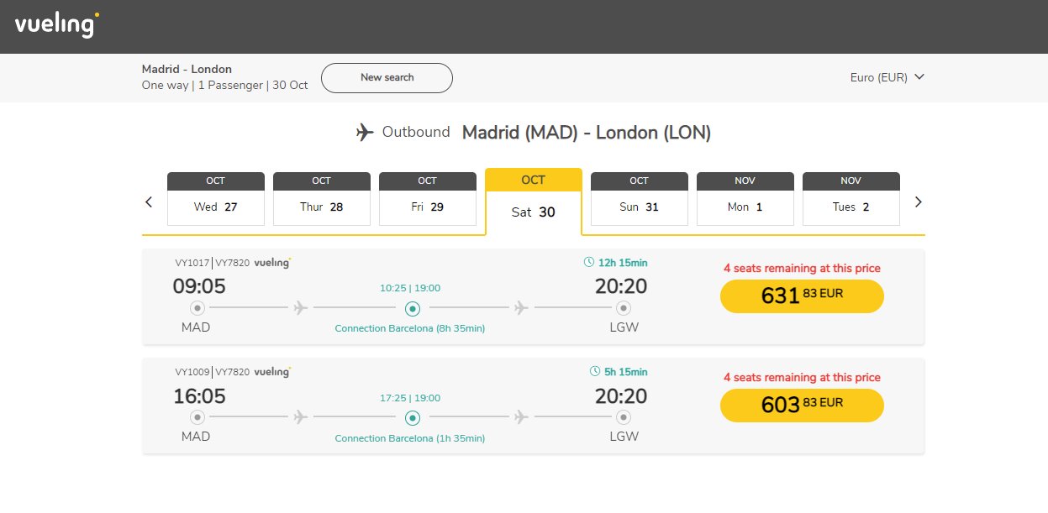The height and width of the screenshot is (513, 1048).
Task: Click the first plane icon on 09:05 route
Action: click(x=301, y=308)
